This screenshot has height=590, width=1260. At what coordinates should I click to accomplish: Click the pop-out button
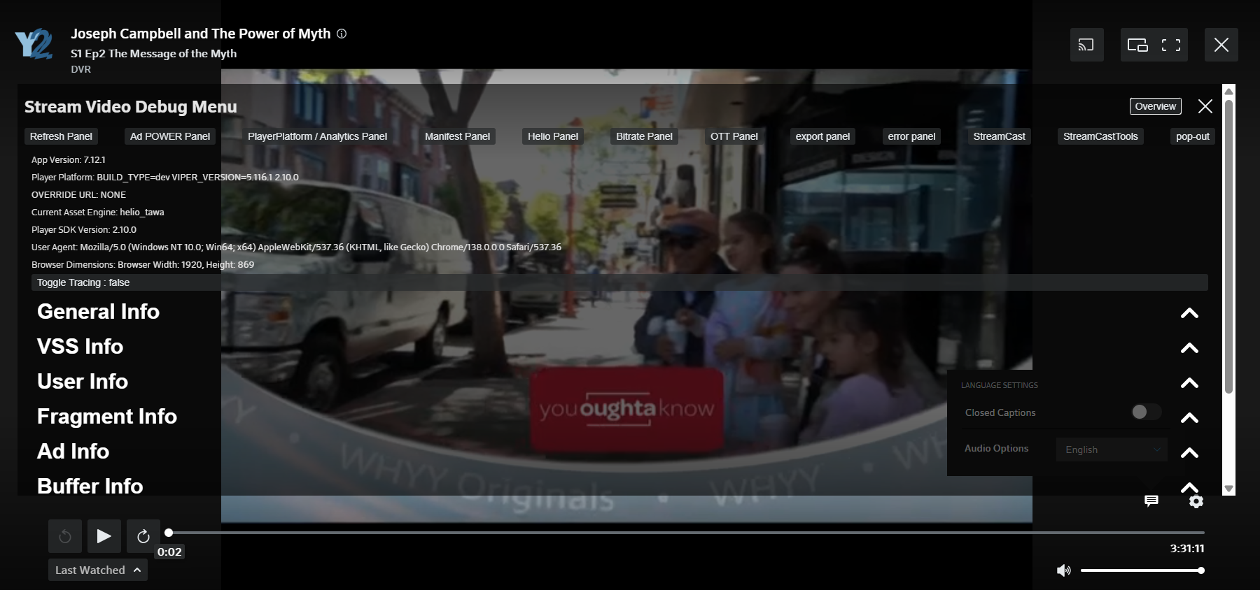[x=1193, y=136]
